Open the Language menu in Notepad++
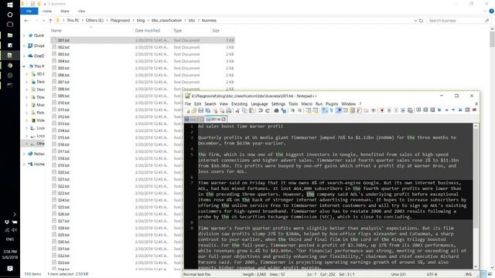495x278 pixels. 259,103
